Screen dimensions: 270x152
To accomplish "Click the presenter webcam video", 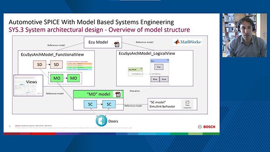I will pos(245,35).
